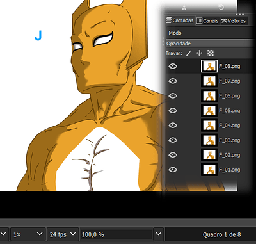Screen dimensions: 256x244
Task: Select layer name F_06.png
Action: pos(230,96)
